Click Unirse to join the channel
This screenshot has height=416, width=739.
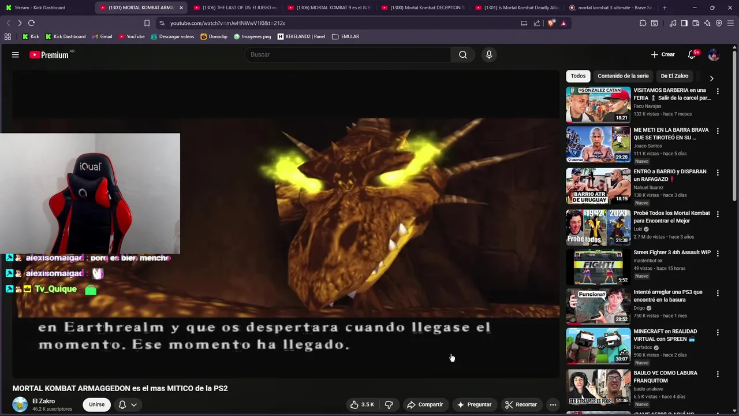pyautogui.click(x=96, y=404)
